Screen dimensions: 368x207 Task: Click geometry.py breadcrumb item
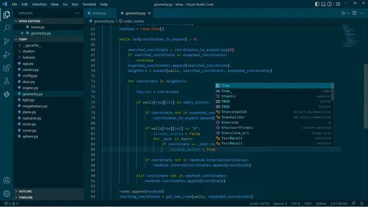coord(102,21)
